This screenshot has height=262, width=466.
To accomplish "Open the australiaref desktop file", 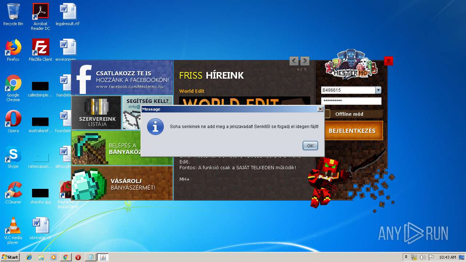I will 40,124.
